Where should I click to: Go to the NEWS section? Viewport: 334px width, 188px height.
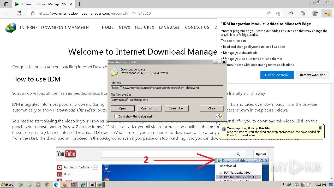pyautogui.click(x=124, y=27)
